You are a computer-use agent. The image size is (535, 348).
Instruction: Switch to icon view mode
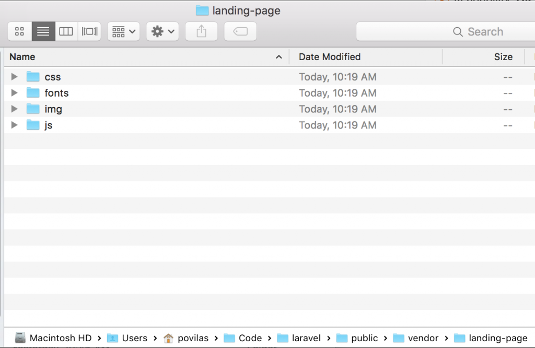click(19, 31)
